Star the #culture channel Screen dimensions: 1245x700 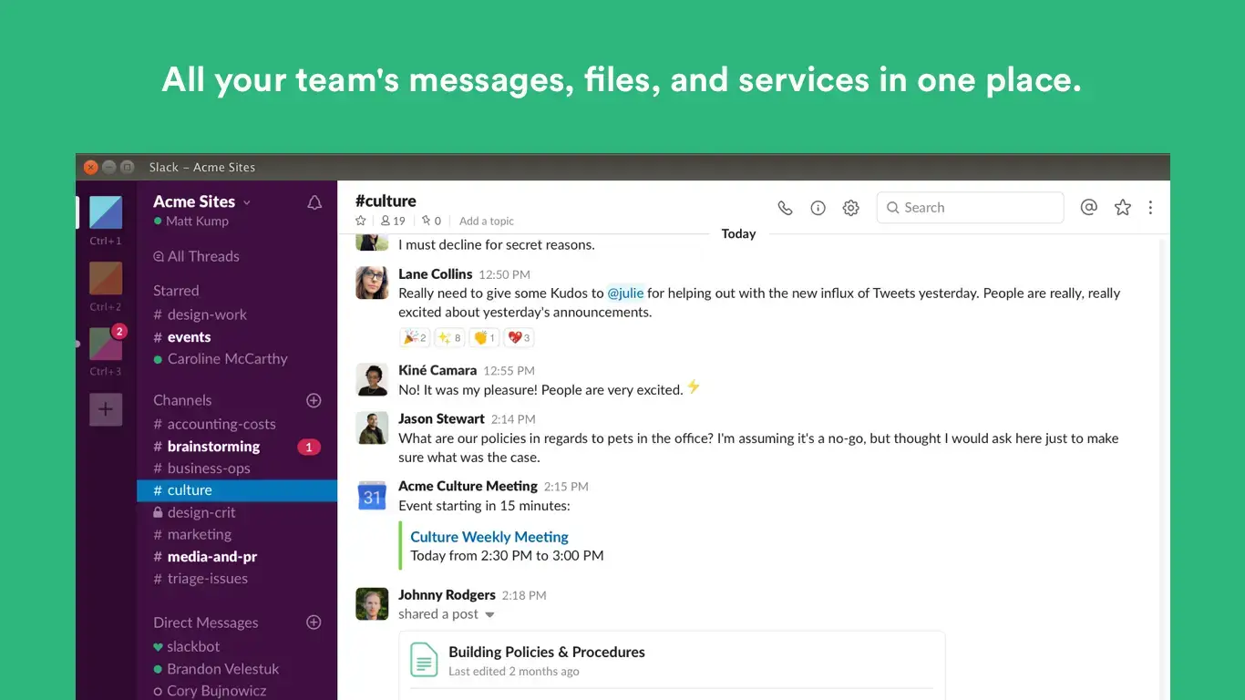pos(361,221)
